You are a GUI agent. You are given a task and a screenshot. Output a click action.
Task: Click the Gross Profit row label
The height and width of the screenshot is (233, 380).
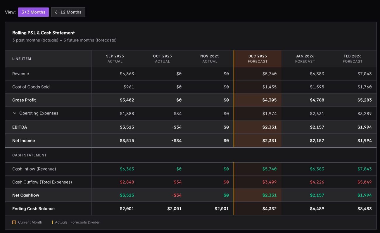(x=24, y=100)
